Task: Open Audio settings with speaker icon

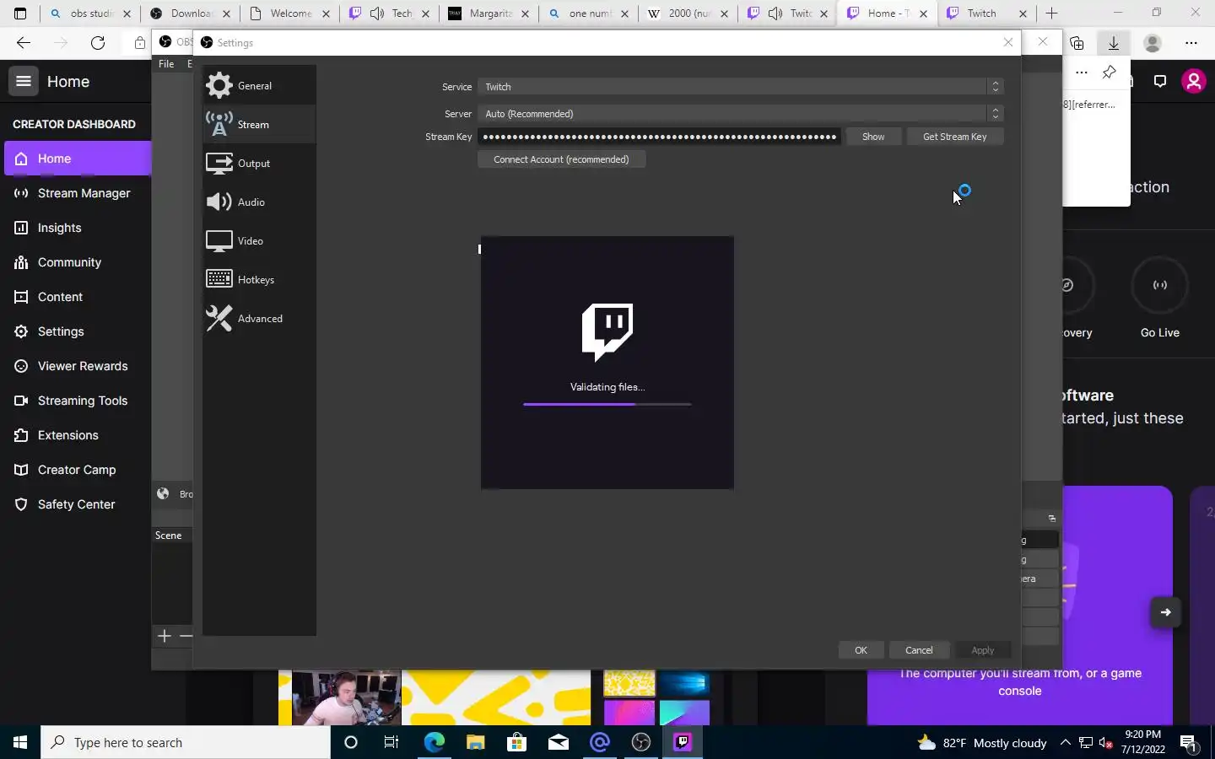Action: 259,202
